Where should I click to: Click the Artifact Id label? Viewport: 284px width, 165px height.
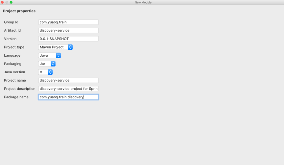(12, 30)
